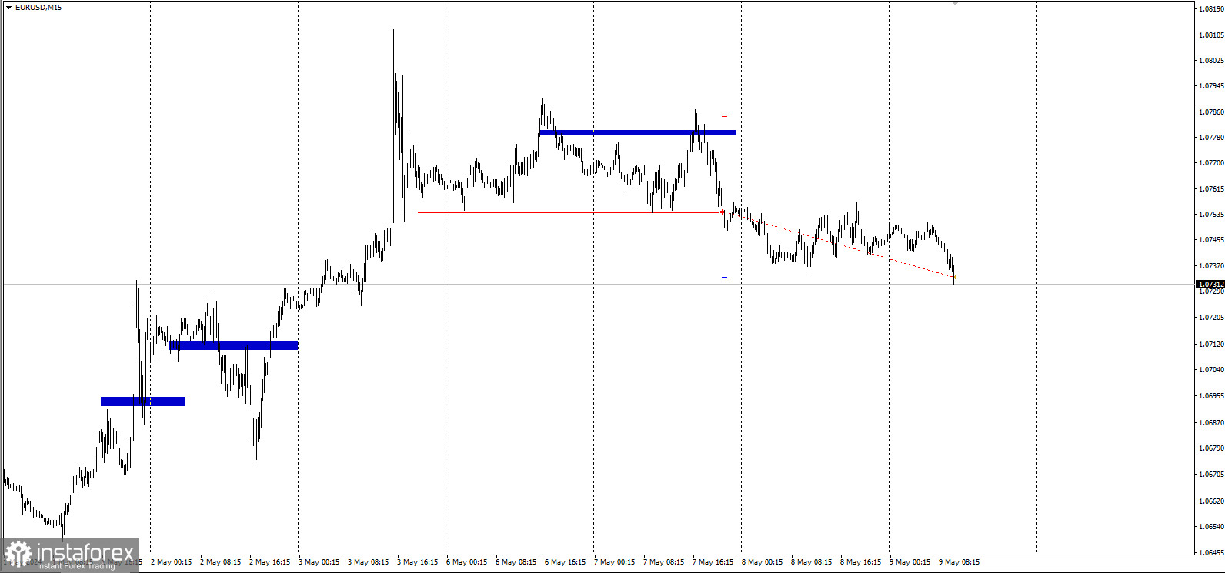
Task: Select the orange marker at the latest candle
Action: point(955,277)
